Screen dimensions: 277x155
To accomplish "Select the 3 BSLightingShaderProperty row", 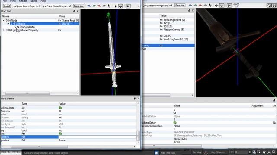I will pyautogui.click(x=40, y=30).
